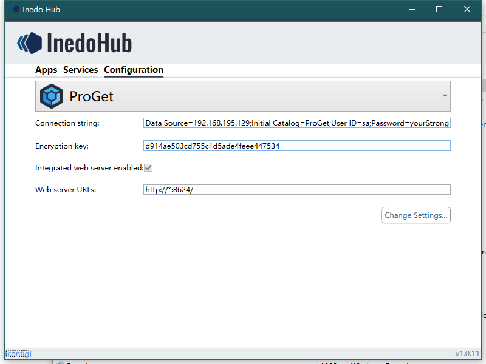486x364 pixels.
Task: Expand the ProGet product dropdown arrow
Action: (x=445, y=96)
